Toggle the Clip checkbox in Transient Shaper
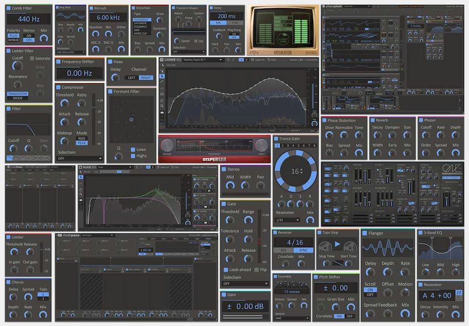Screen dimensions: 469x326 (196, 41)
